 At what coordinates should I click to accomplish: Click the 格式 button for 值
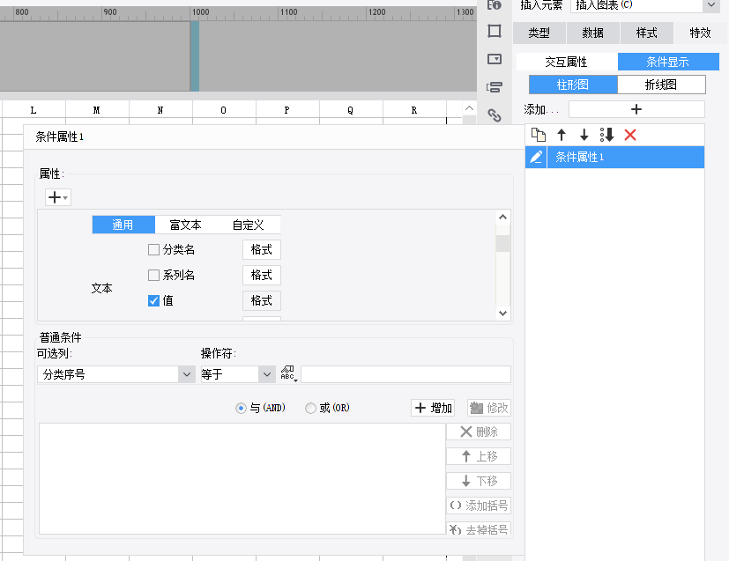261,301
